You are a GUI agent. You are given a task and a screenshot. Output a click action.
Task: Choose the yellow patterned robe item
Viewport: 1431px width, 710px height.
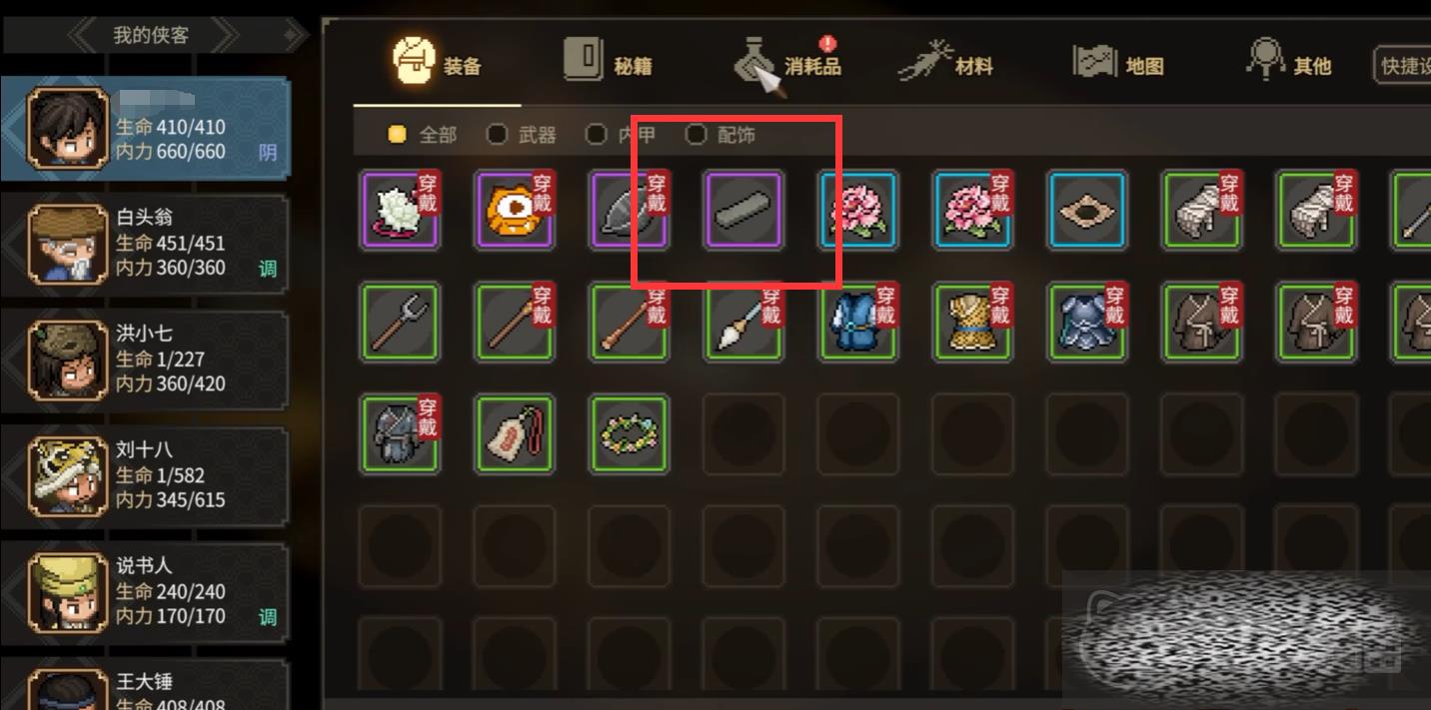click(x=972, y=322)
